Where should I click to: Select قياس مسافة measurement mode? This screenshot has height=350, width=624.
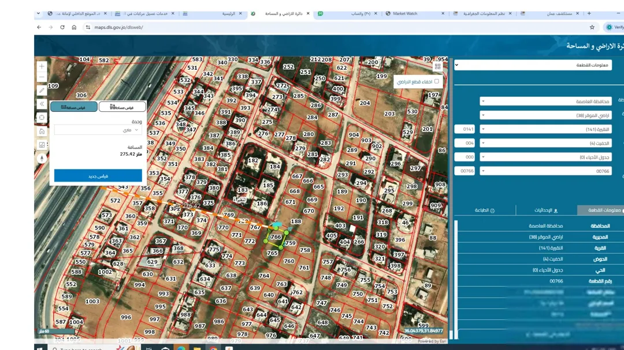73,107
